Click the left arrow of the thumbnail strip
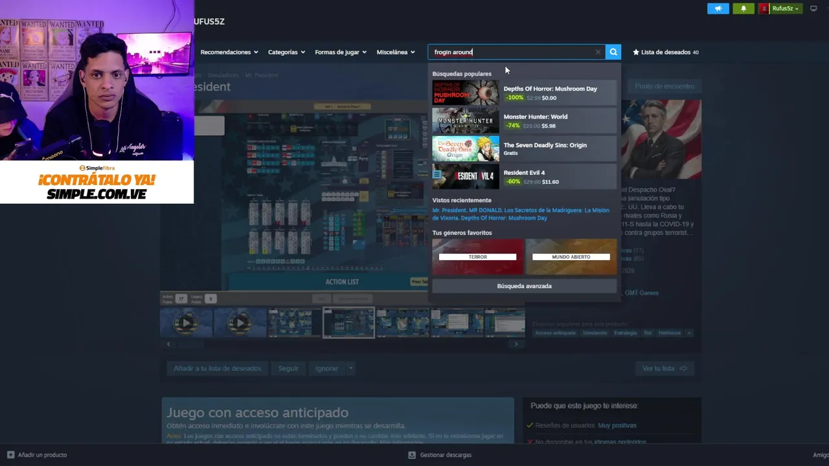The image size is (829, 466). coord(168,344)
